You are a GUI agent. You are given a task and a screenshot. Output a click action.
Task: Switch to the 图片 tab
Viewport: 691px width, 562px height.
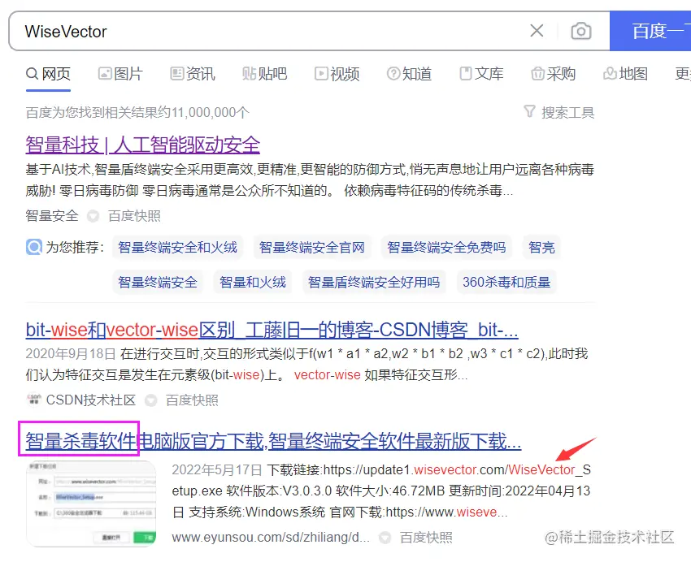click(120, 73)
